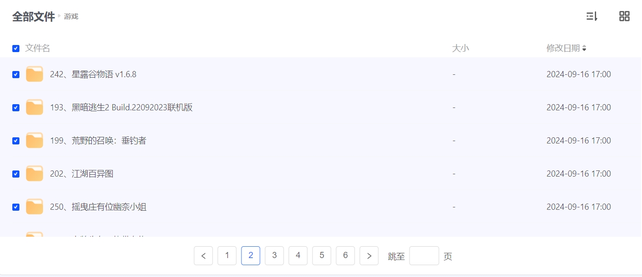
Task: Open folder 193、黑暗逃生2 Build.22092023联机版
Action: pyautogui.click(x=121, y=107)
